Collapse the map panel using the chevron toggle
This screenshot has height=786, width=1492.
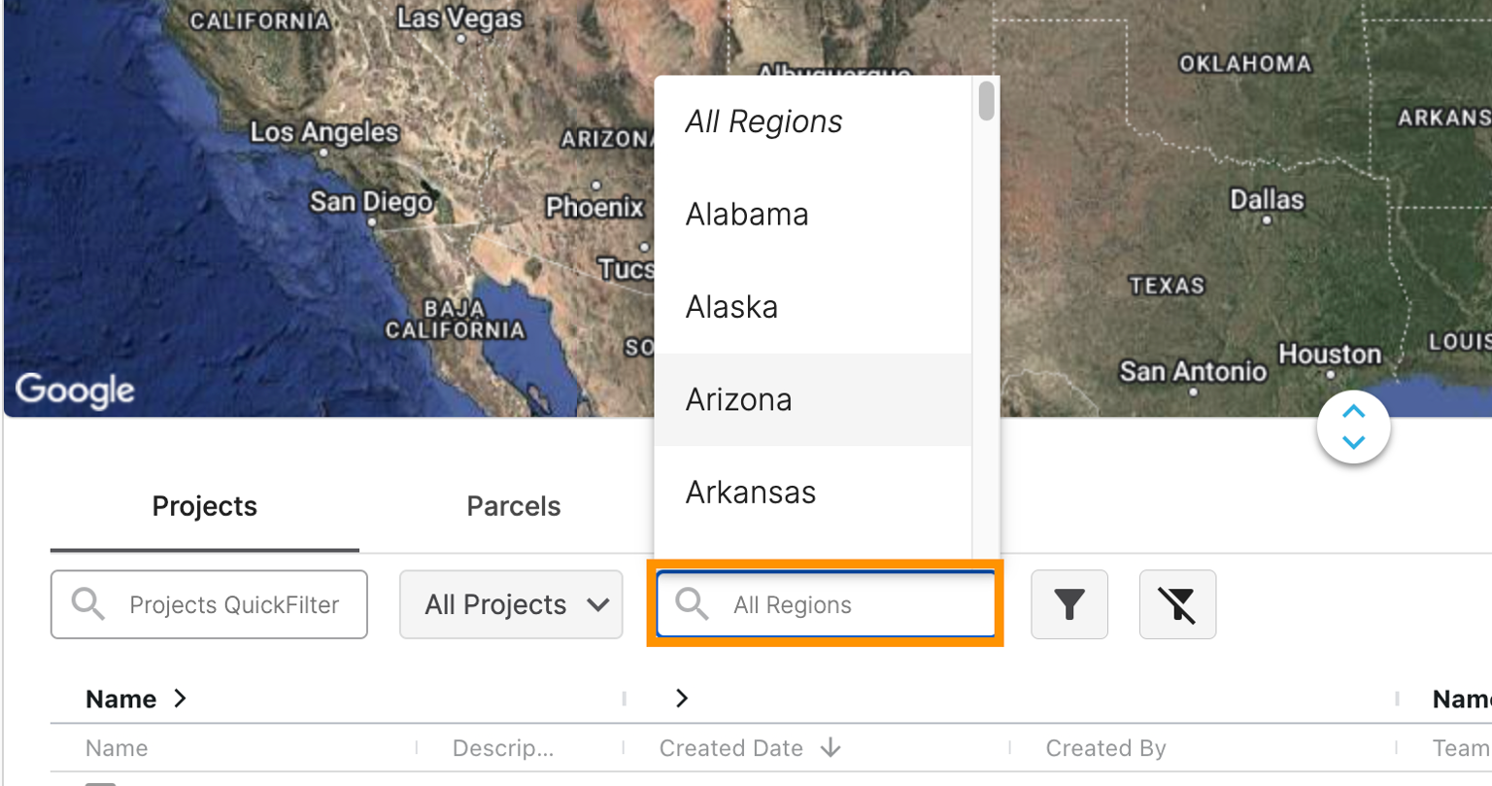point(1353,427)
